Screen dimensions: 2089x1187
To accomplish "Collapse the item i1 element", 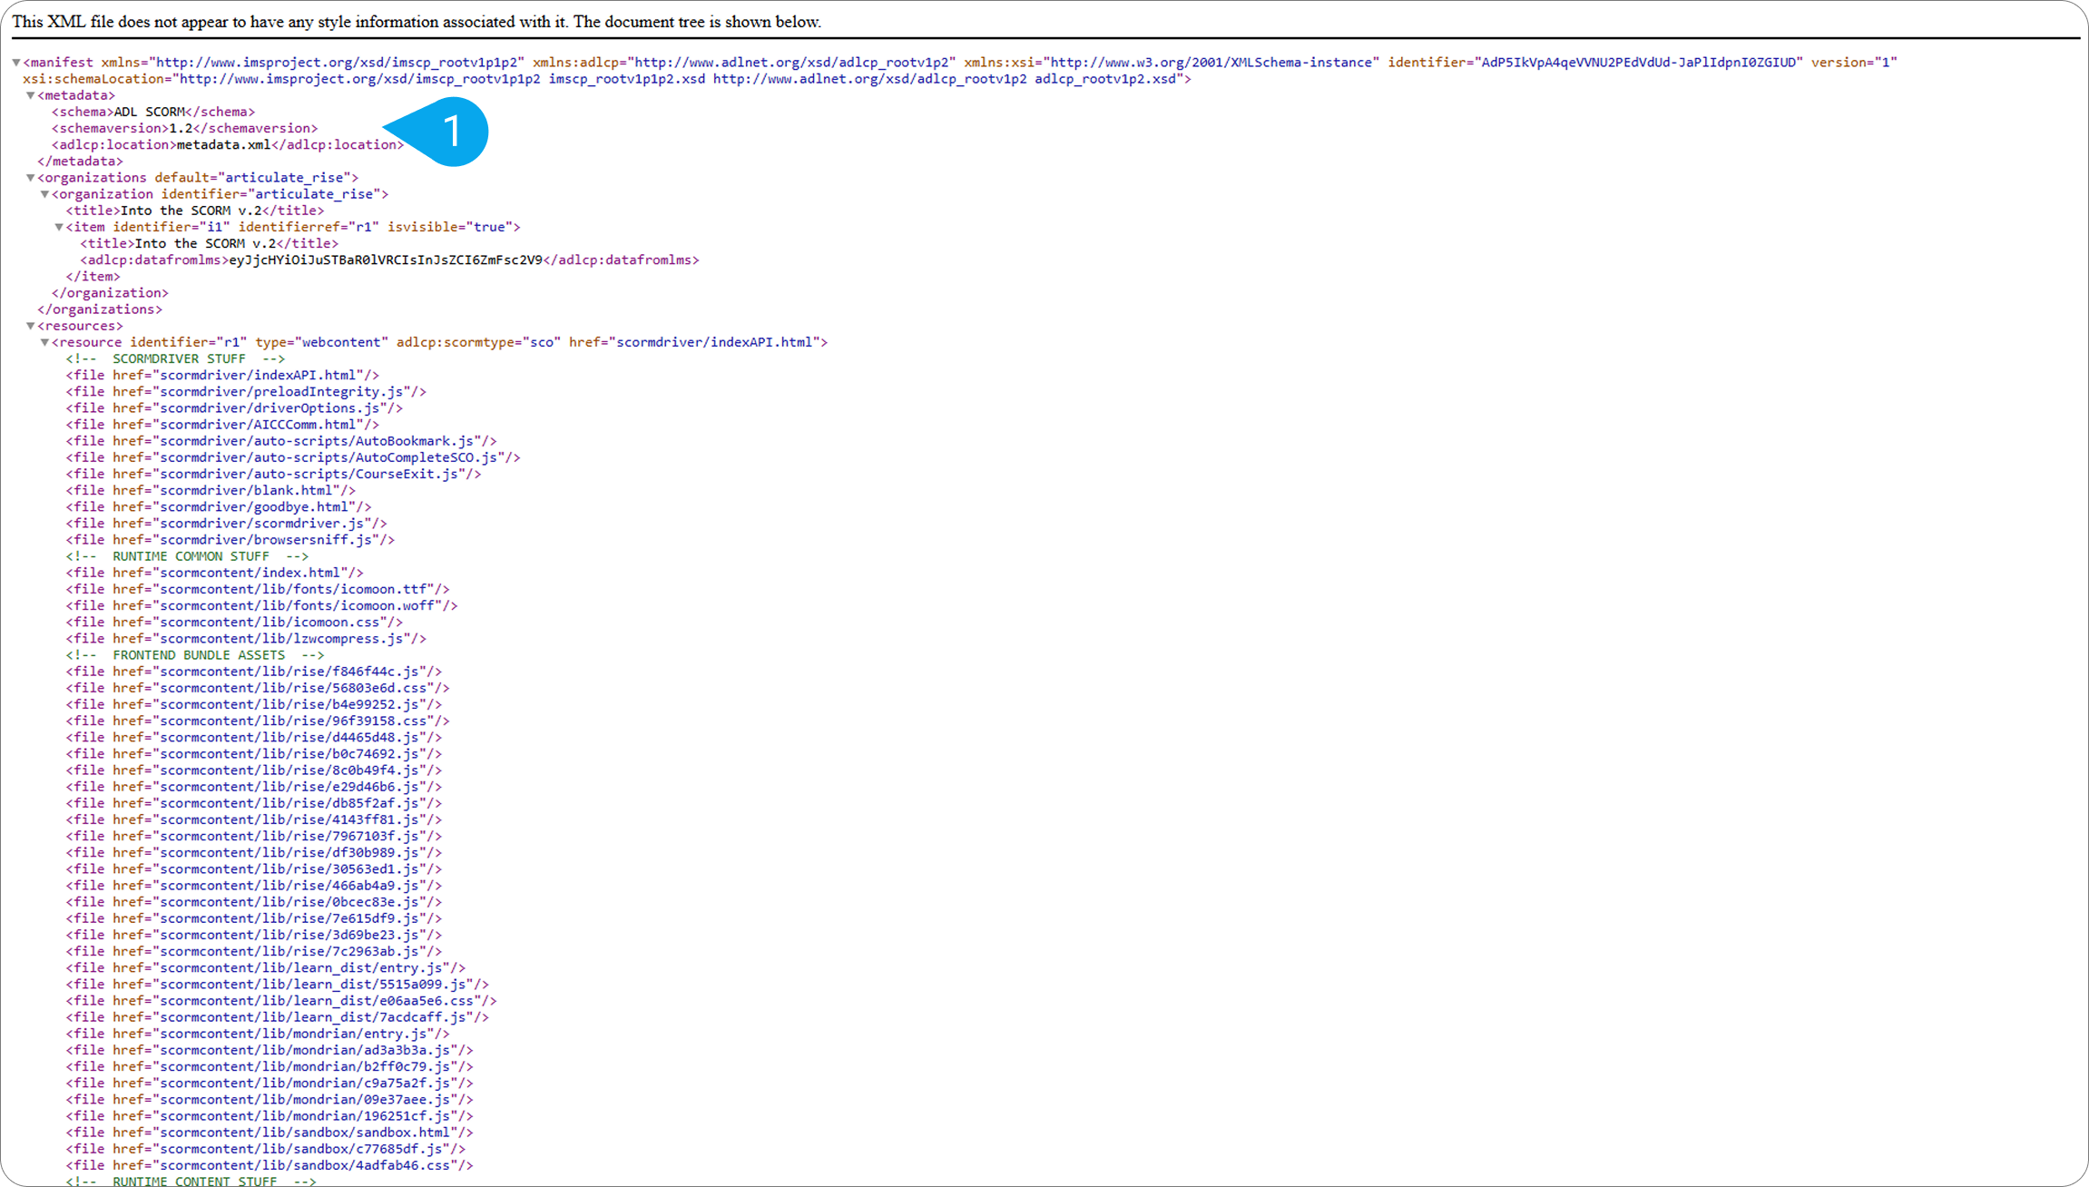I will point(59,227).
